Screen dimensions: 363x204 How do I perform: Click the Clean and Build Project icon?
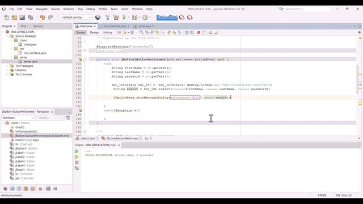116,18
